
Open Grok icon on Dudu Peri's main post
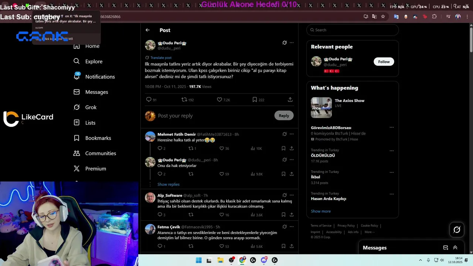[x=285, y=42]
